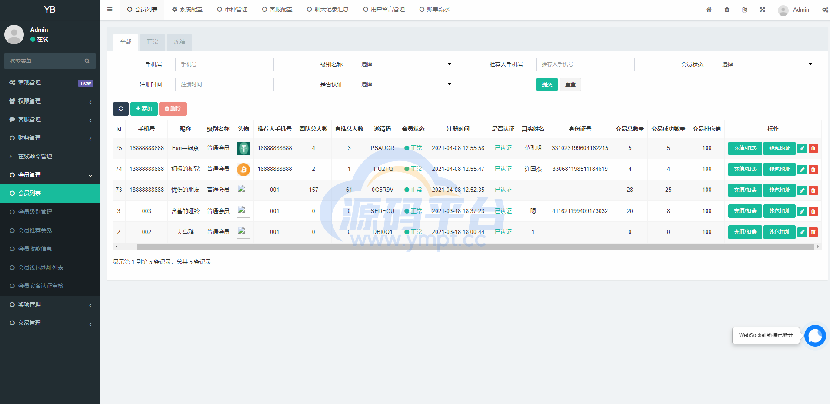
Task: Switch to the 冻结 filter tab
Action: (180, 42)
